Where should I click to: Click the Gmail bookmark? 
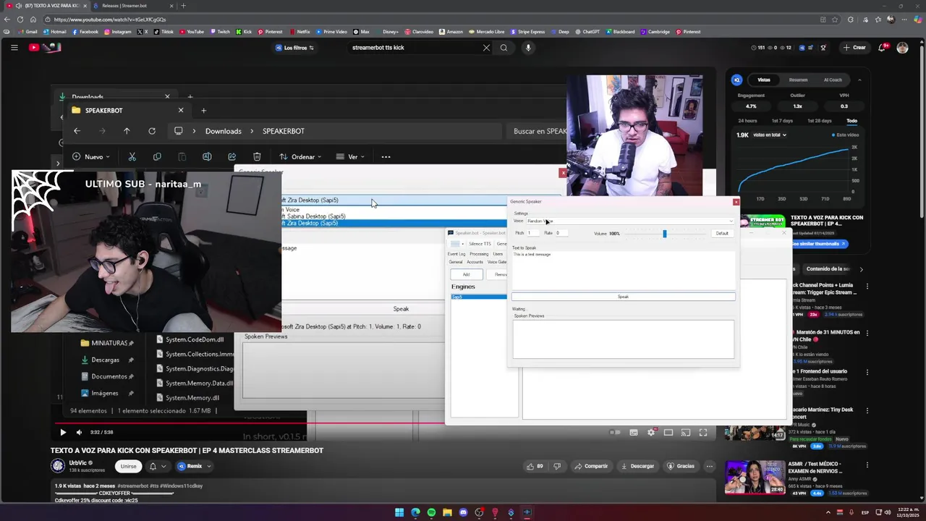click(x=27, y=32)
